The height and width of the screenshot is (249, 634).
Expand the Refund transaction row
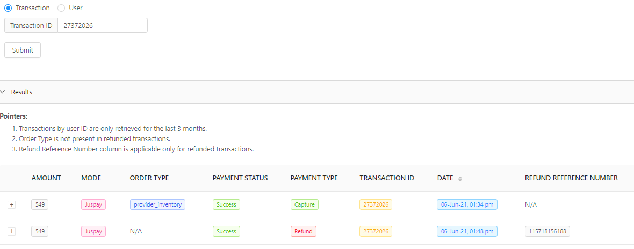tap(12, 231)
